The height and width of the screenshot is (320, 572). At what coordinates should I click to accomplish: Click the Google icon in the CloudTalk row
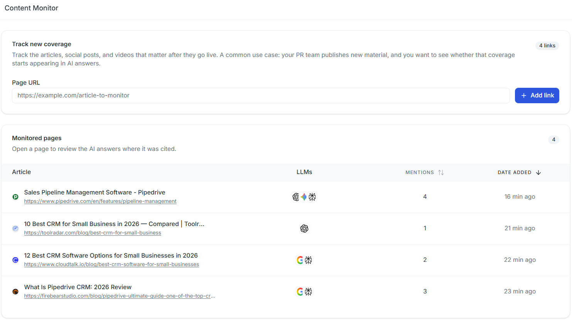(x=300, y=260)
